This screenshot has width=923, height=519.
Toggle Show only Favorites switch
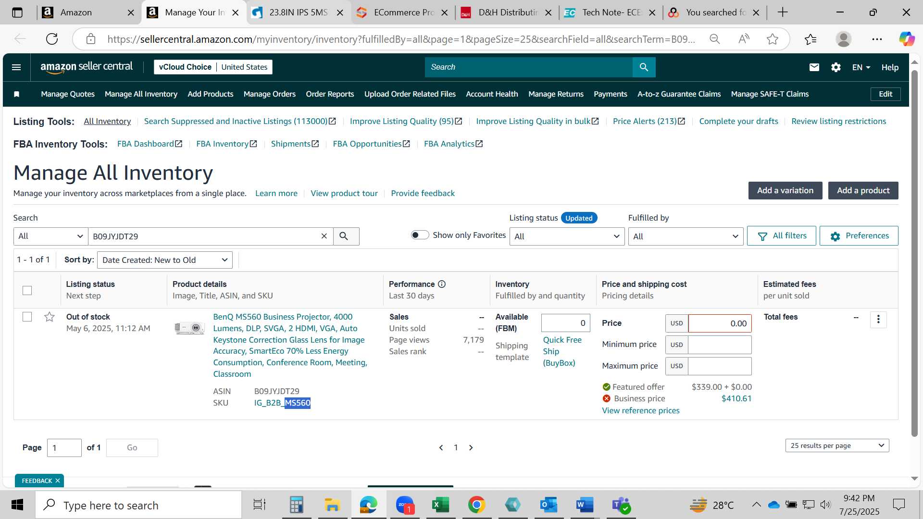(x=420, y=235)
